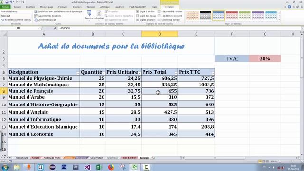Image resolution: width=304 pixels, height=171 pixels.
Task: Apply the green table style swatch
Action: click(245, 16)
